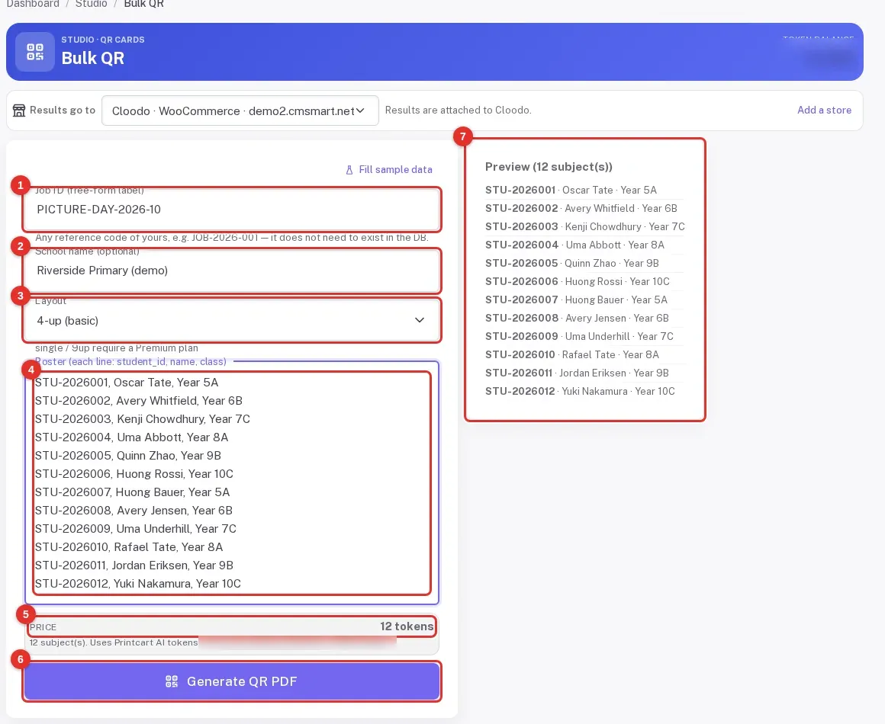Click the 12 tokens price value
This screenshot has height=724, width=885.
(407, 626)
